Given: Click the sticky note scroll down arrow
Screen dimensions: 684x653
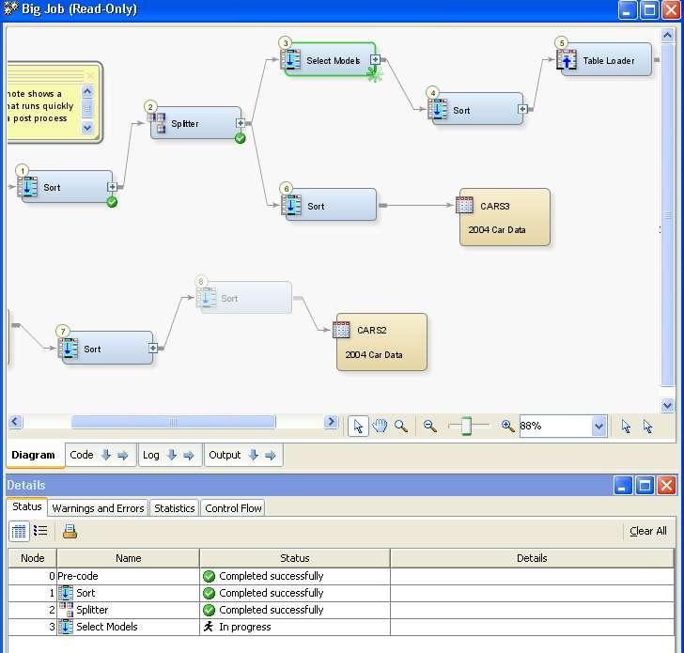Looking at the screenshot, I should click(x=87, y=128).
